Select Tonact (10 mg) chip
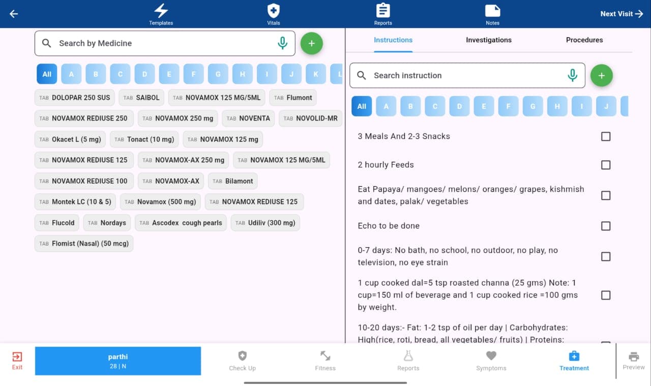 (x=144, y=139)
